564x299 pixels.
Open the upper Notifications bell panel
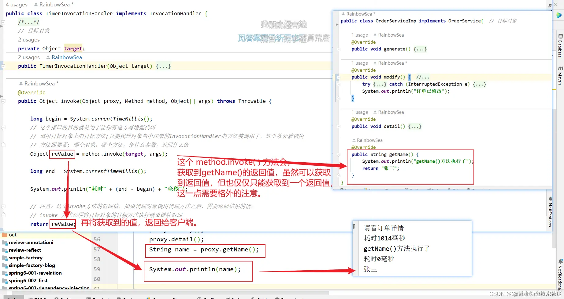[550, 212]
